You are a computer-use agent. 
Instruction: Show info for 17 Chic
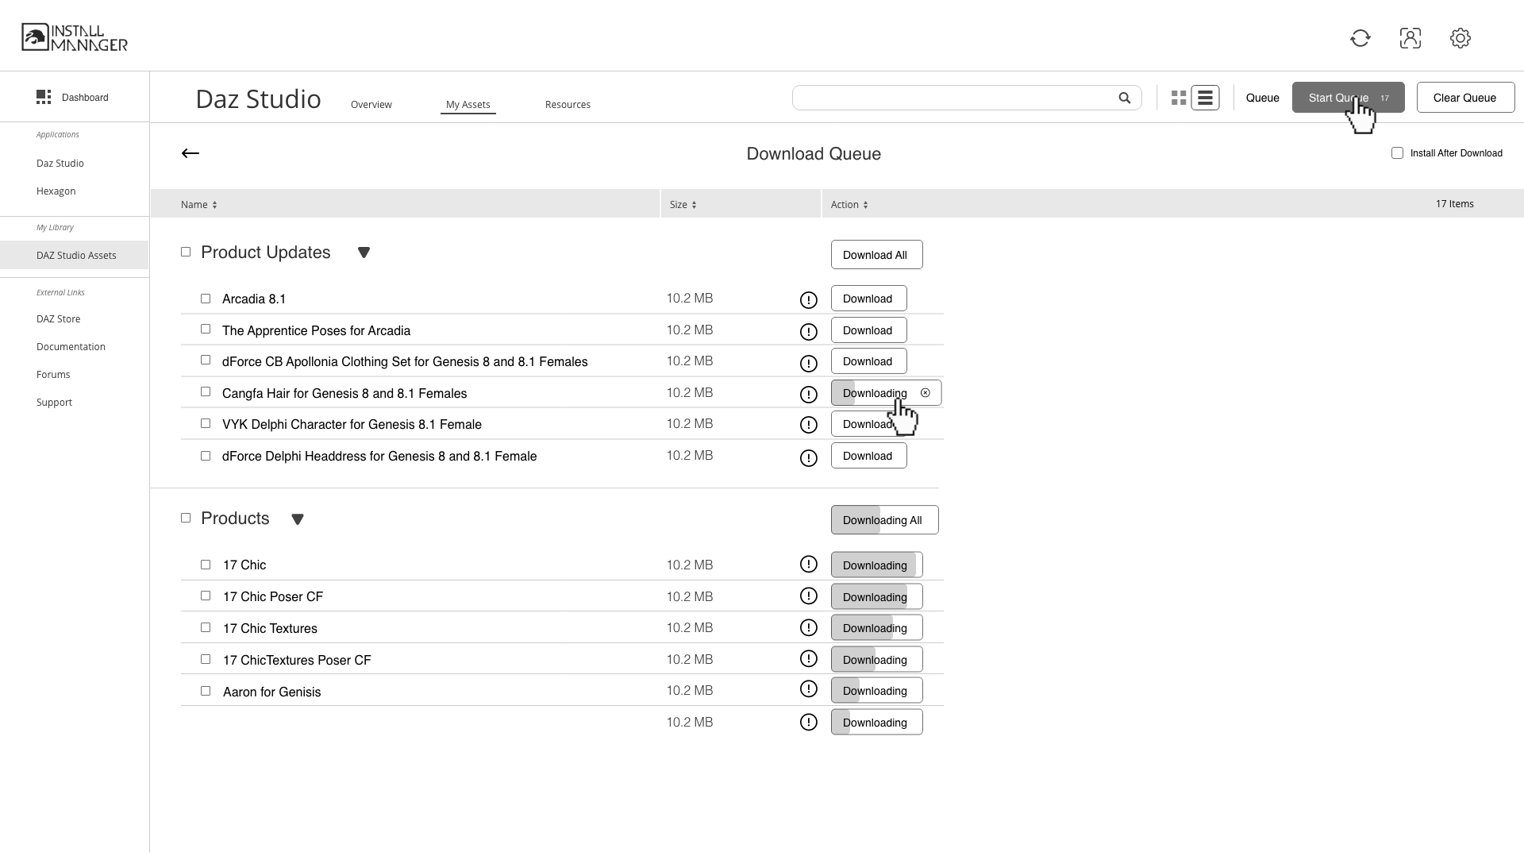point(808,564)
